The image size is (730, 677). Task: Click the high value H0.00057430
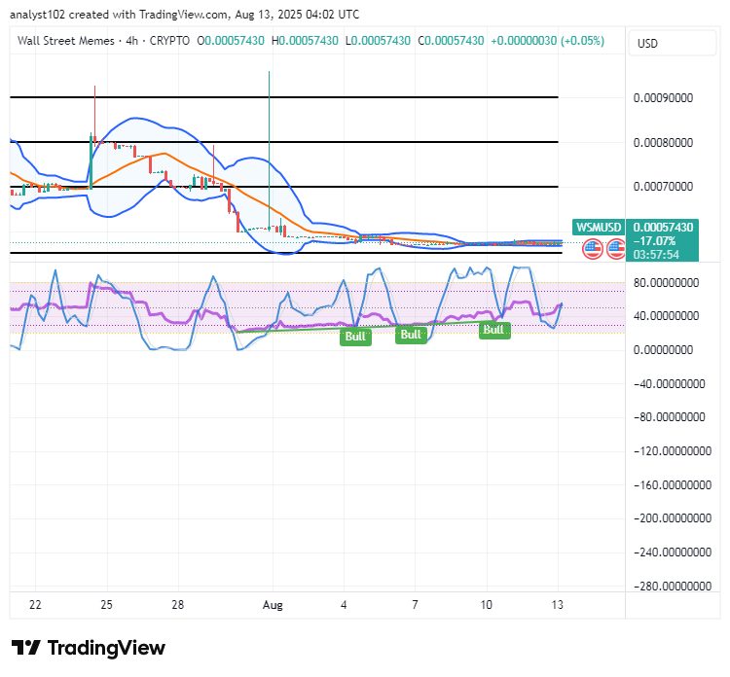point(305,41)
